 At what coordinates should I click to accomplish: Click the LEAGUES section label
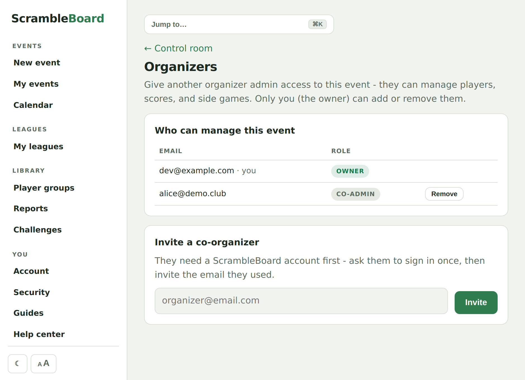[30, 129]
